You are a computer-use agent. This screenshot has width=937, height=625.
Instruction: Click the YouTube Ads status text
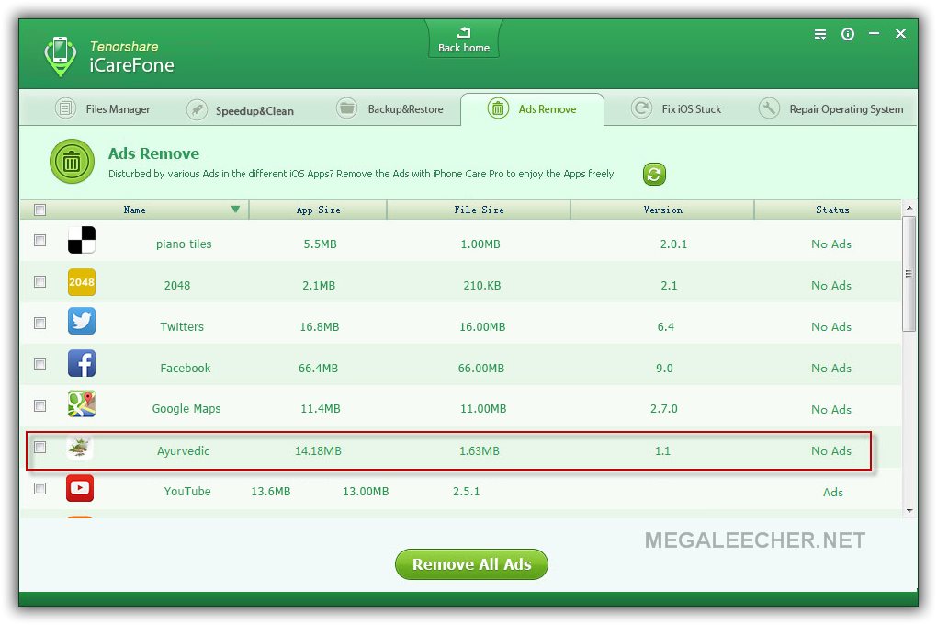pyautogui.click(x=832, y=493)
